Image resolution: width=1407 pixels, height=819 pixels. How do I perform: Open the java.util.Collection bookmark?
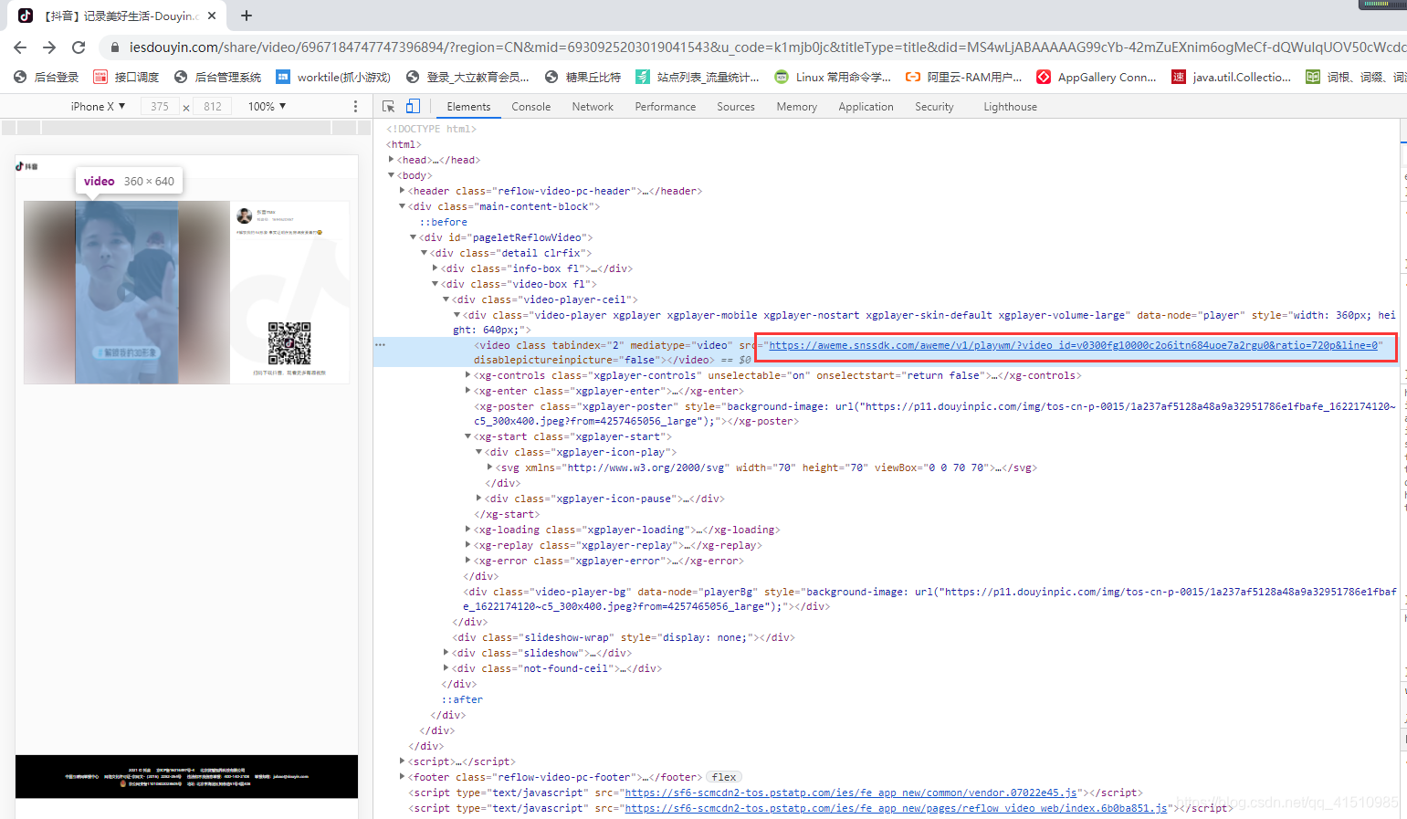pos(1232,78)
